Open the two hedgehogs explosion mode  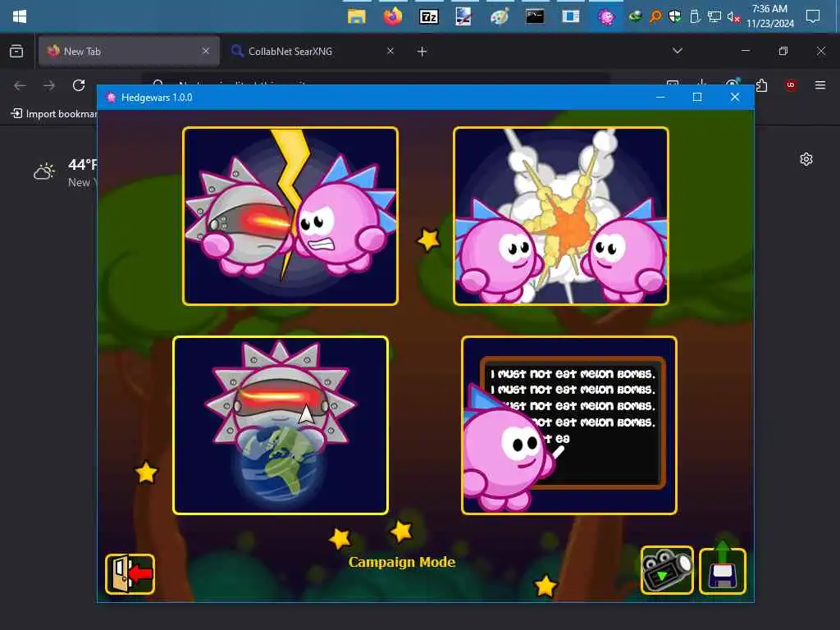click(561, 216)
